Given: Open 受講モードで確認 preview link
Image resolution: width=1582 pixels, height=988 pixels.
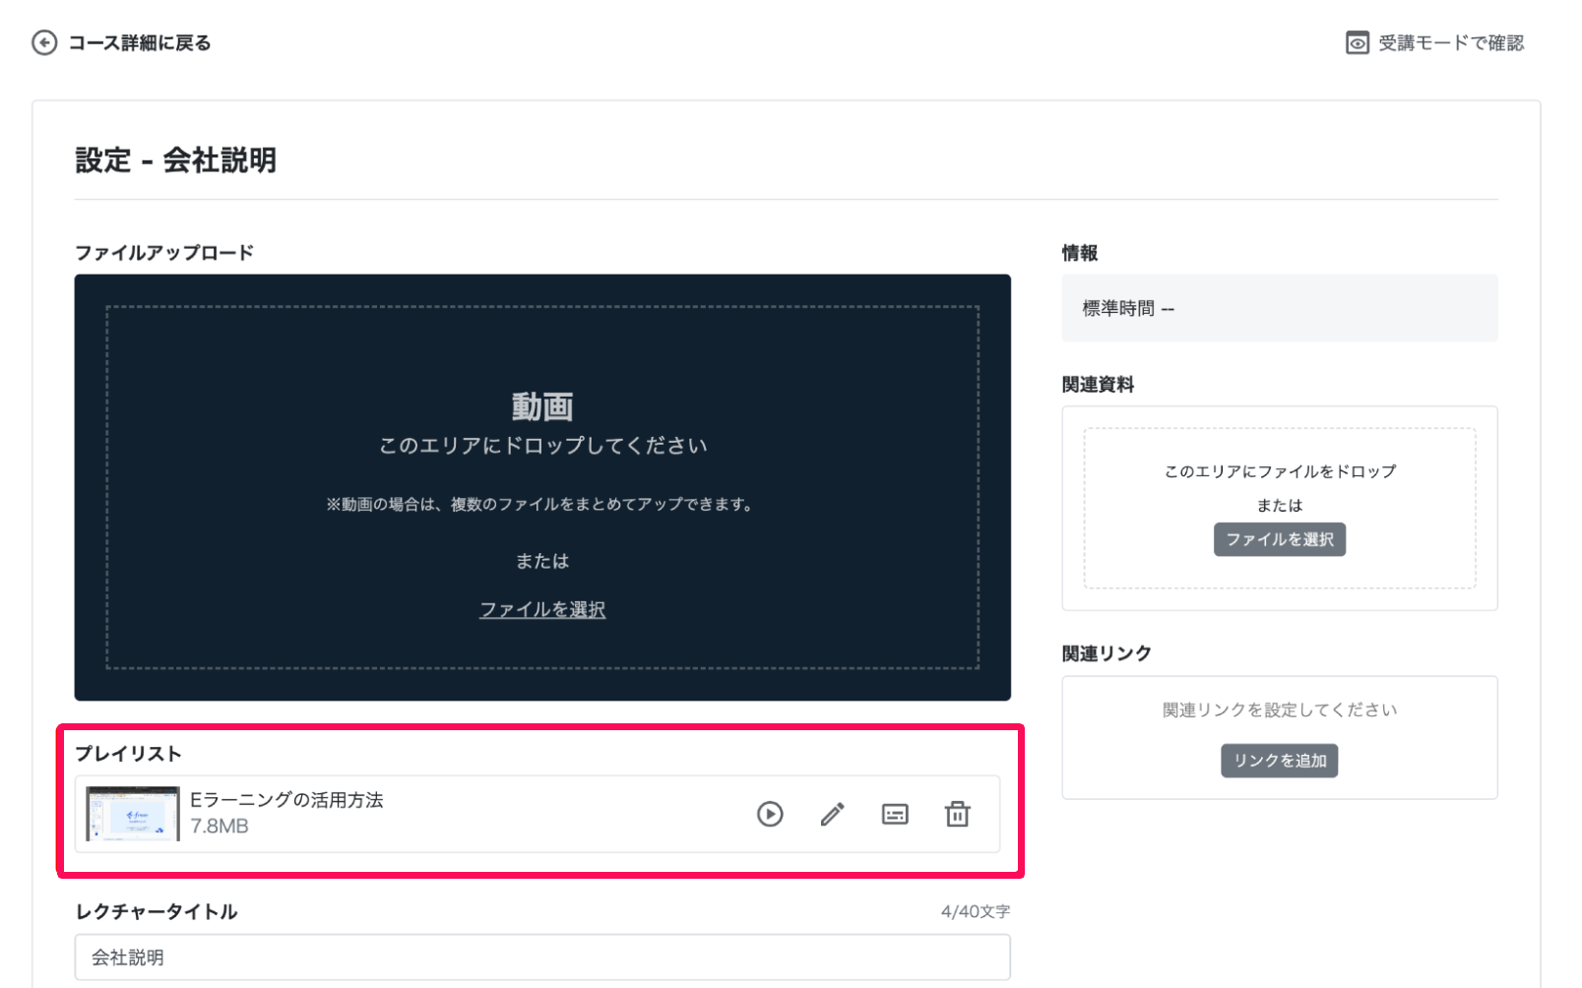Looking at the screenshot, I should point(1450,42).
